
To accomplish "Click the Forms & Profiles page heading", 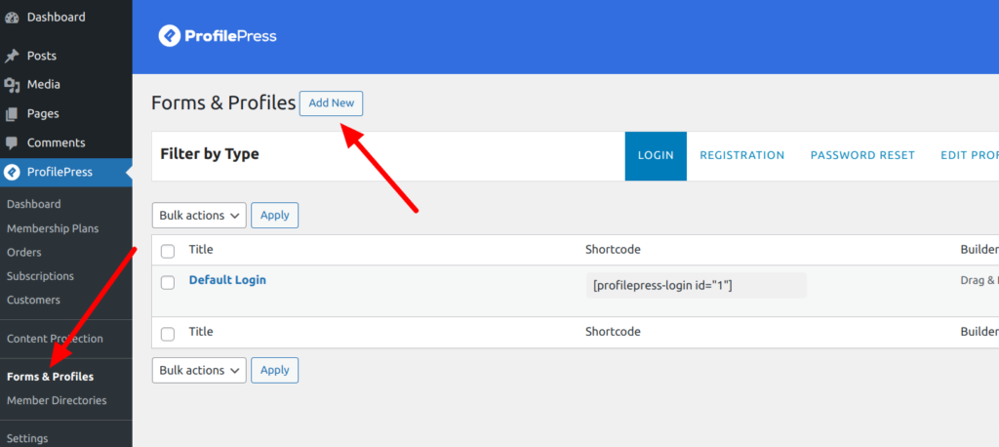I will 223,103.
